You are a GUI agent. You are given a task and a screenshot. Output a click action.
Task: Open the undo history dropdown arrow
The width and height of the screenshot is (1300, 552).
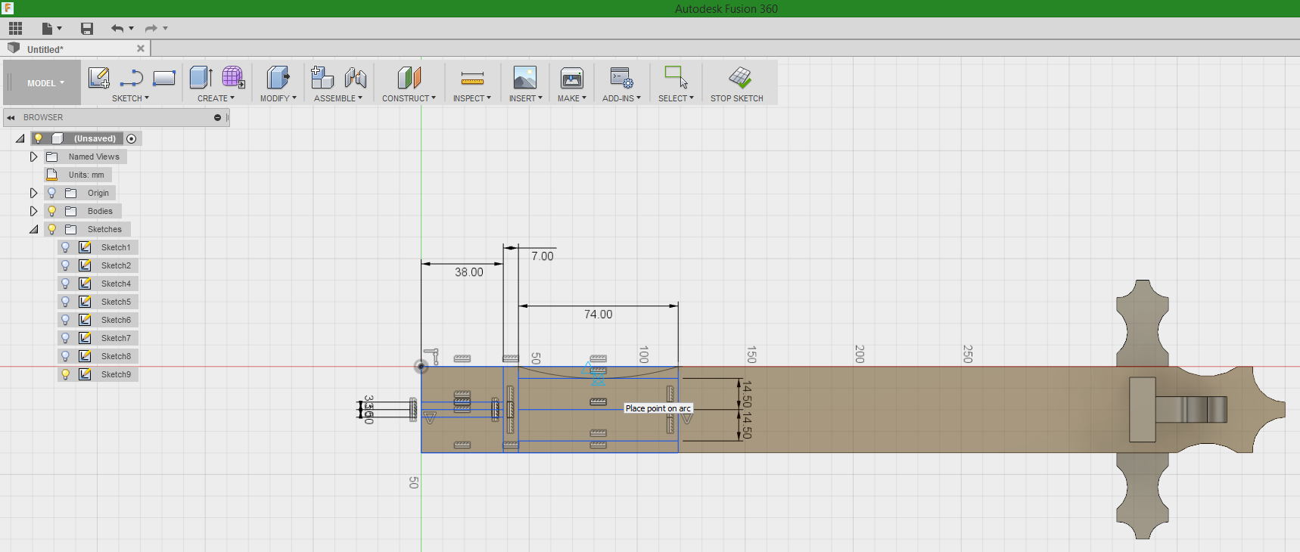[132, 29]
